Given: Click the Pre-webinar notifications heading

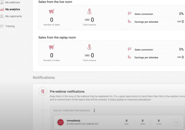Looking at the screenshot, I should pyautogui.click(x=67, y=91).
